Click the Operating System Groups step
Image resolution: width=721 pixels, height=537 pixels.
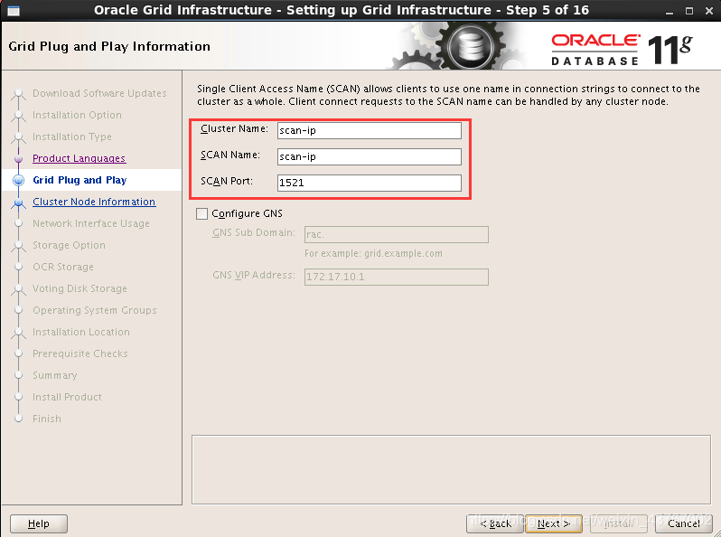pyautogui.click(x=95, y=310)
